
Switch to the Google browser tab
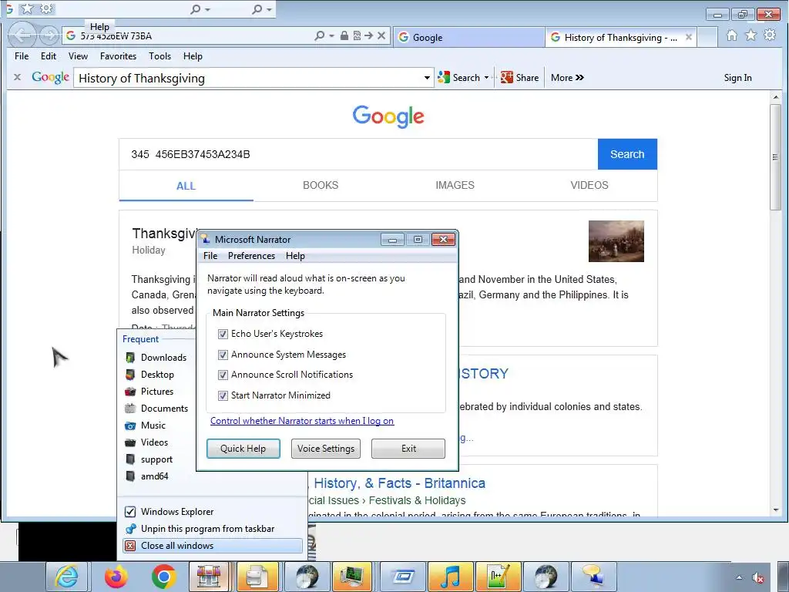click(468, 37)
